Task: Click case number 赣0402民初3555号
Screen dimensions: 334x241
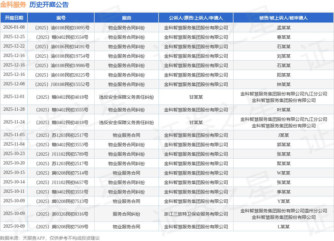Action: coord(62,110)
